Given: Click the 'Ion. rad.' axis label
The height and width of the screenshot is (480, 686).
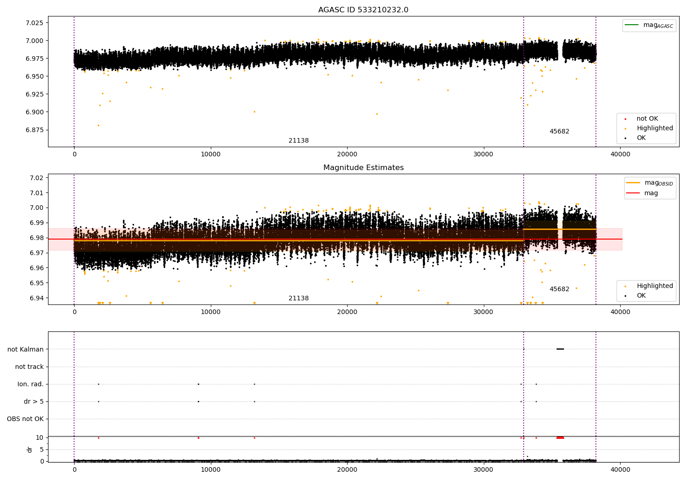Looking at the screenshot, I should [31, 384].
